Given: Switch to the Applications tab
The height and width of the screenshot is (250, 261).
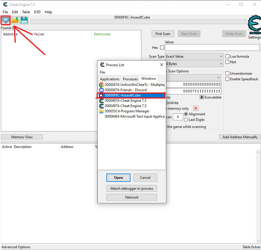Looking at the screenshot, I should tap(110, 79).
